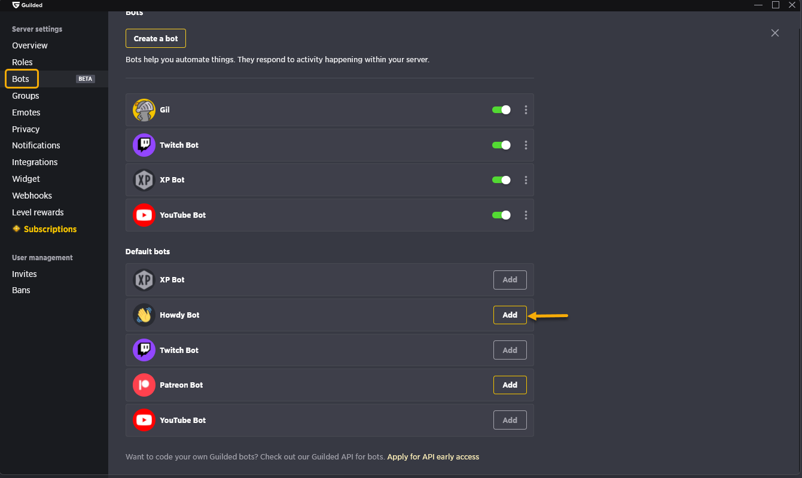
Task: Click Add for default Twitch Bot
Action: (x=510, y=350)
